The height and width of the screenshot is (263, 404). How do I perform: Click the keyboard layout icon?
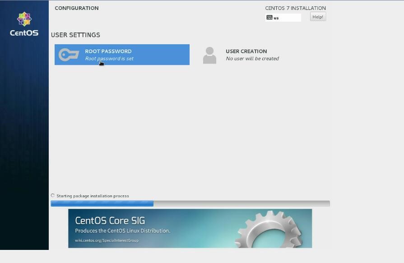click(269, 18)
